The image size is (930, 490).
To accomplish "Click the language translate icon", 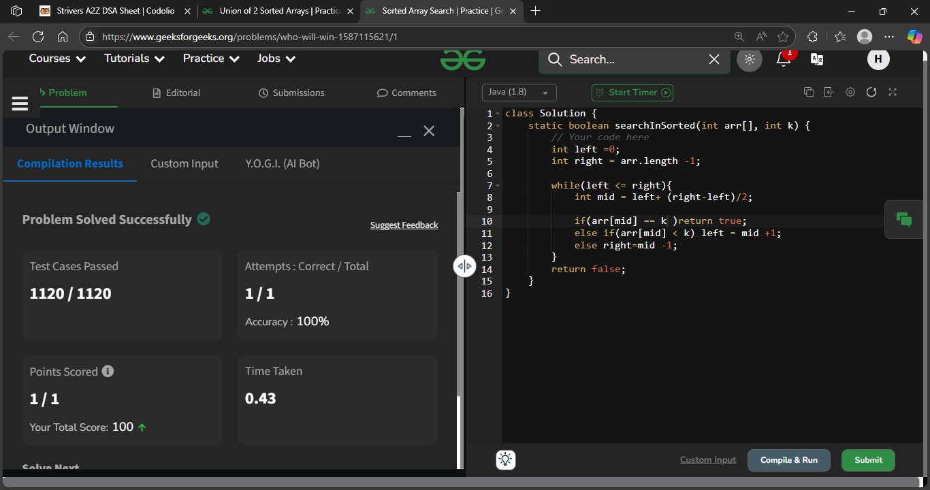I will [817, 59].
